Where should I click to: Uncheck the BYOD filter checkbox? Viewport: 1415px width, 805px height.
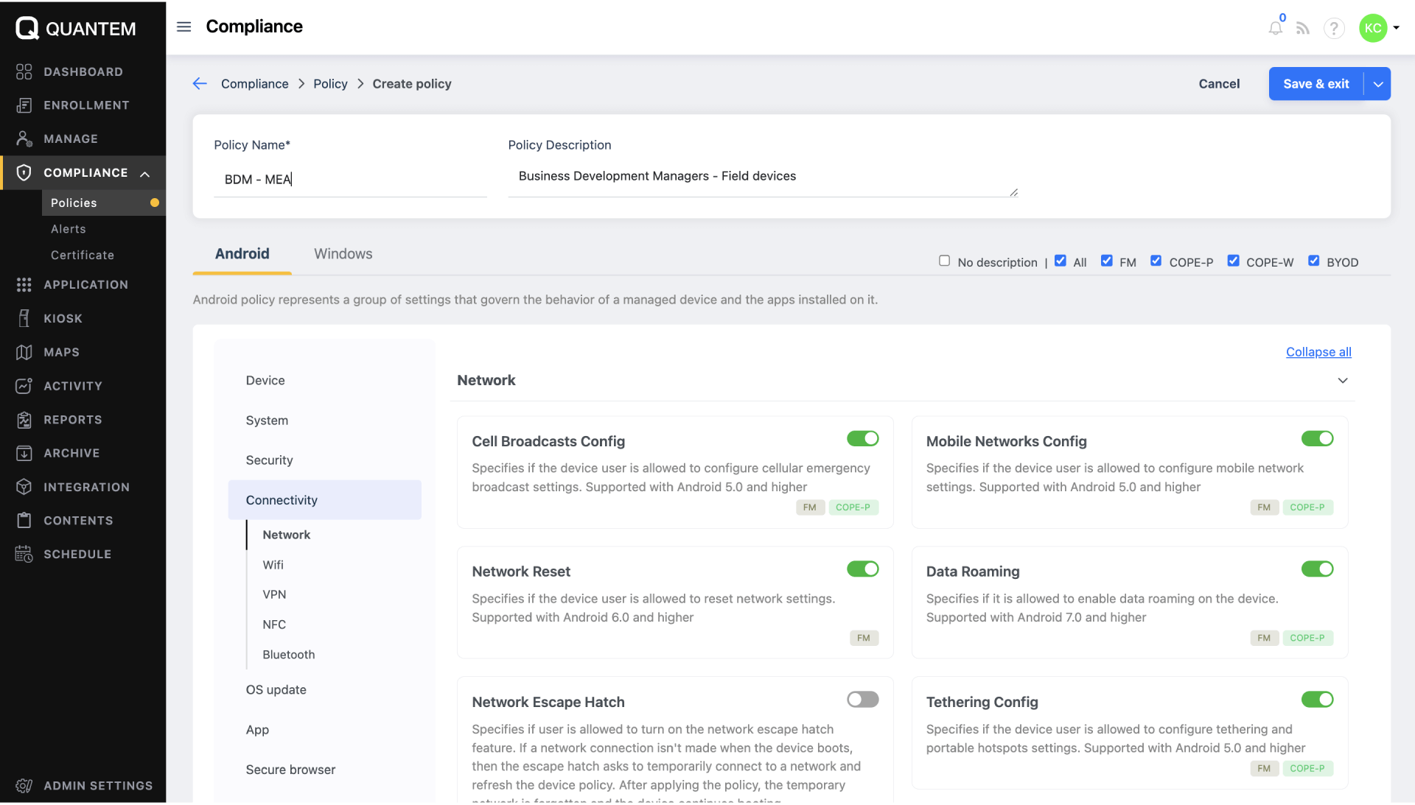1313,261
